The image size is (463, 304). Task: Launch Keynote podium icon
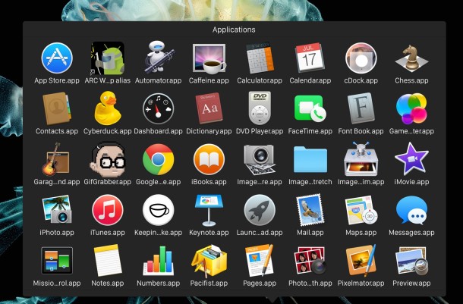pyautogui.click(x=209, y=210)
